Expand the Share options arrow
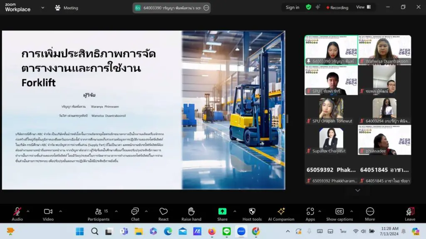 tap(235, 211)
